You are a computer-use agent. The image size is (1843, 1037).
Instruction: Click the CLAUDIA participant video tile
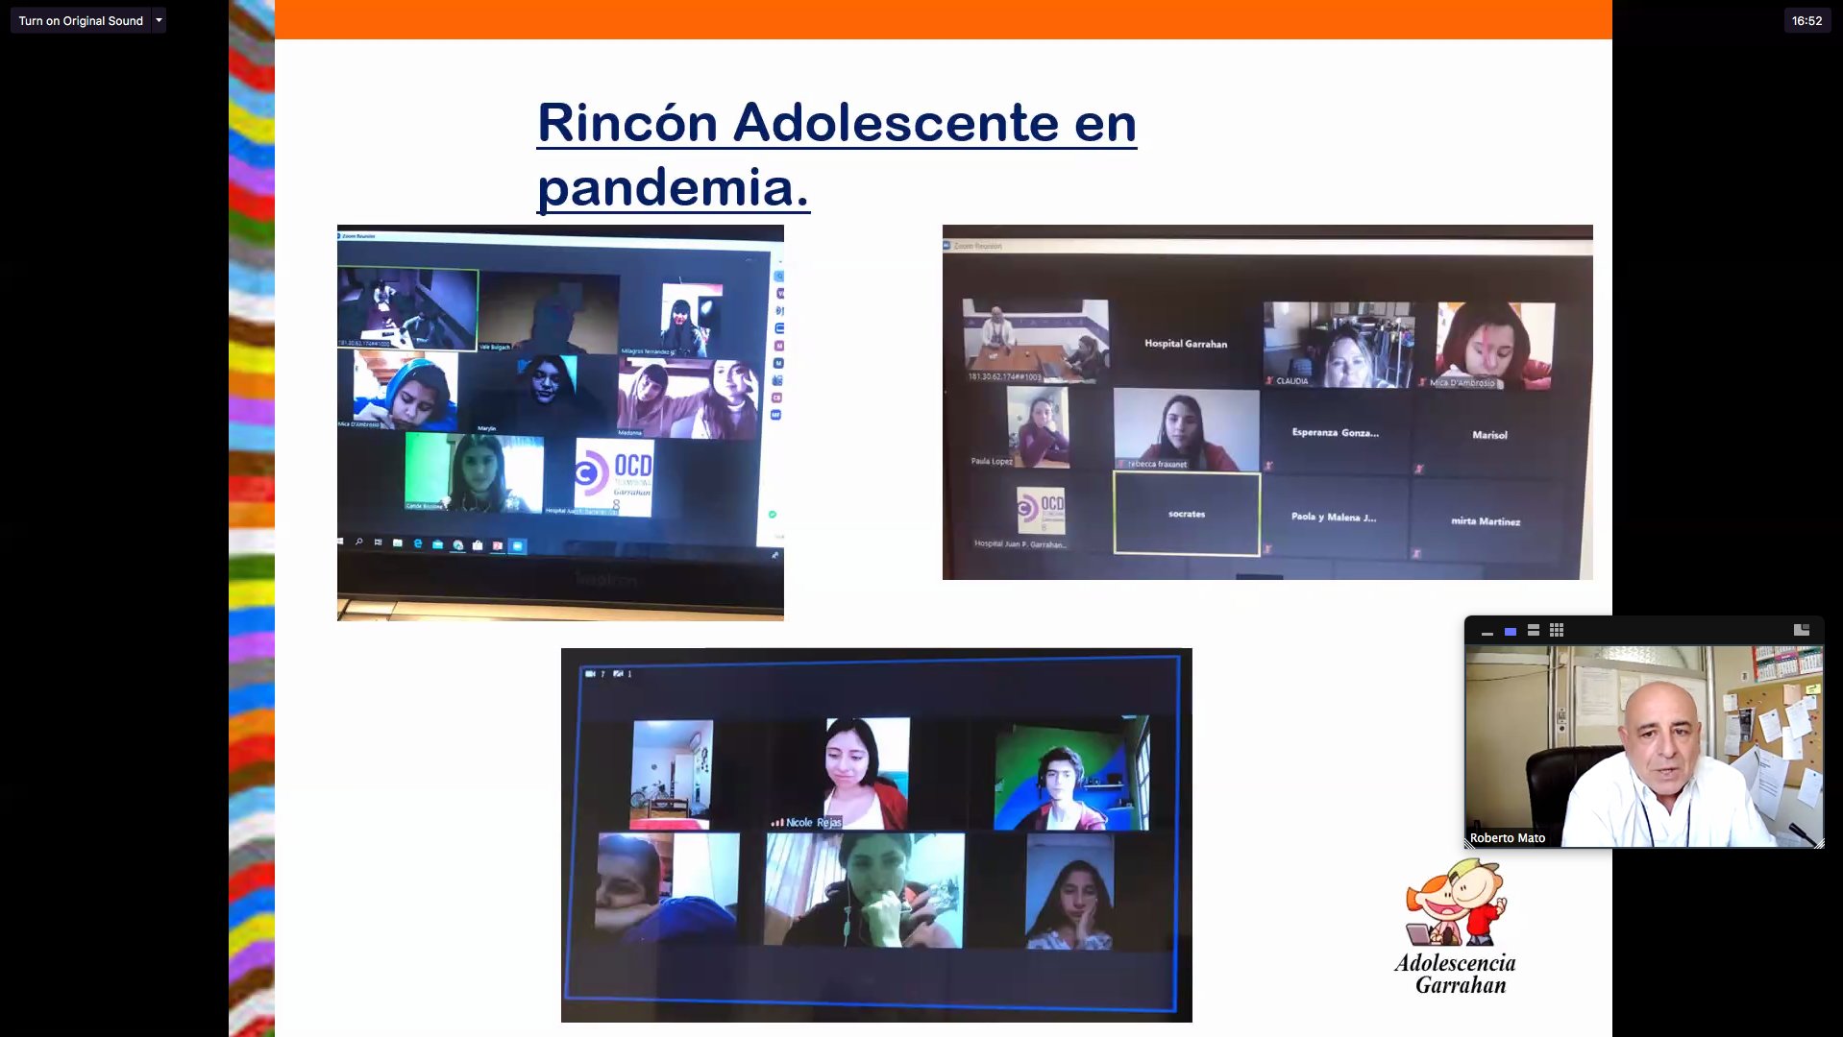1339,345
